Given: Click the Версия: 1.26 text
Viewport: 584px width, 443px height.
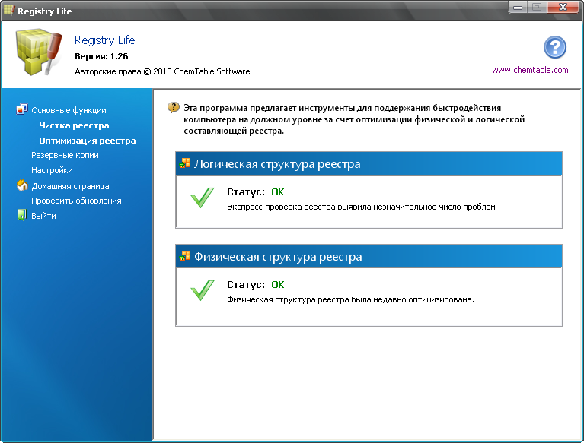Looking at the screenshot, I should (101, 56).
